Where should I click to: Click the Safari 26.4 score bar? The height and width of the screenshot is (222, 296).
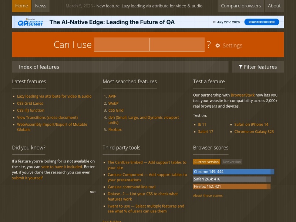tap(232, 179)
